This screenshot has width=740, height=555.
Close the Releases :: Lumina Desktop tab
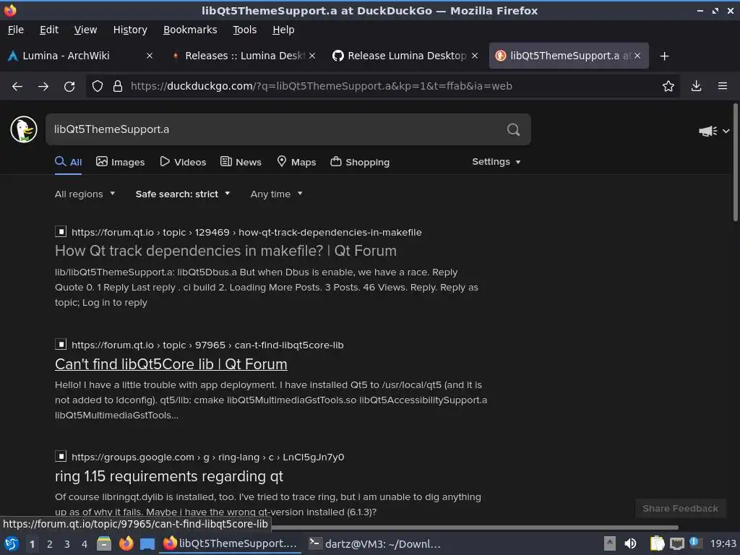click(312, 56)
